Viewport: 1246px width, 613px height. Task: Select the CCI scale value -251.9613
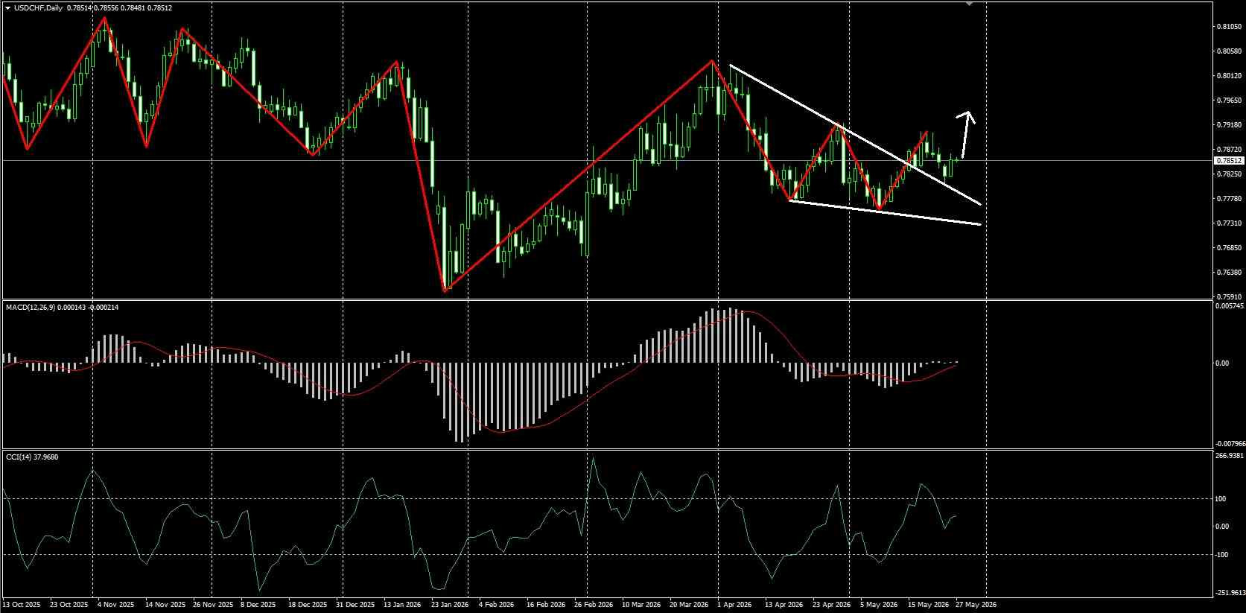pyautogui.click(x=1230, y=593)
